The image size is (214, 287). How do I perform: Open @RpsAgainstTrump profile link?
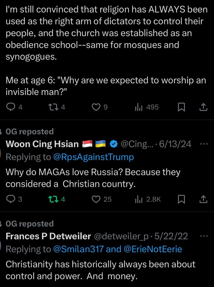[x=93, y=157]
